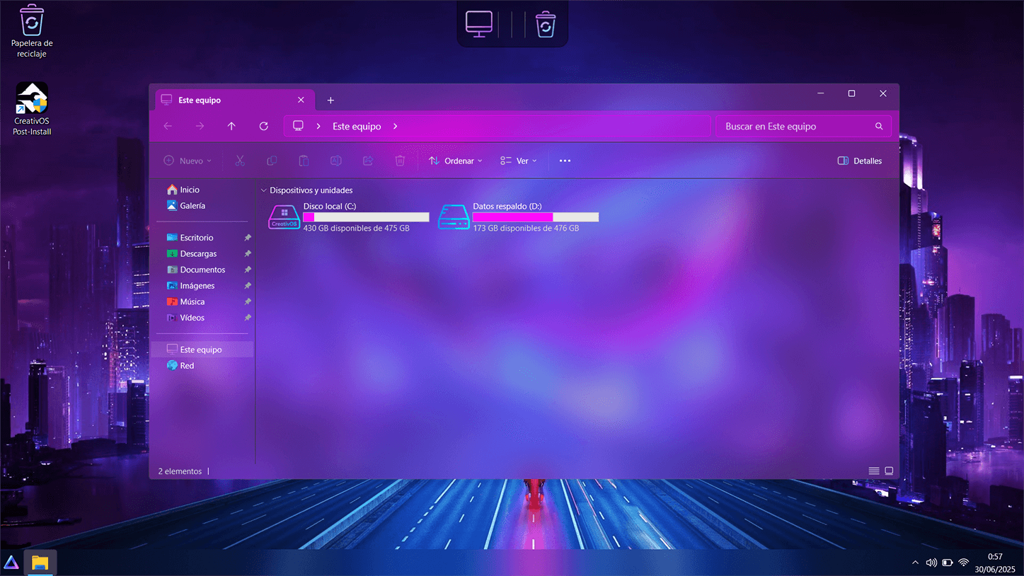The image size is (1024, 576).
Task: Switch to large thumbnails view icon
Action: 889,471
